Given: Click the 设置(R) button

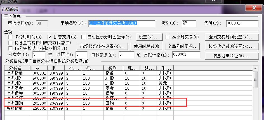Looking at the screenshot, I should (x=149, y=37).
